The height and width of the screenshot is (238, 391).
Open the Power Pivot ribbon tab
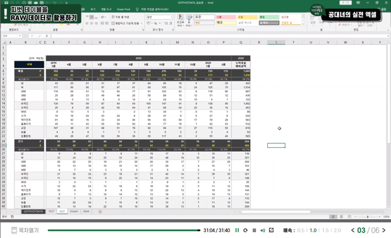point(123,10)
